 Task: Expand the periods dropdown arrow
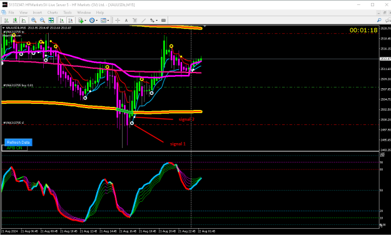pyautogui.click(x=97, y=21)
